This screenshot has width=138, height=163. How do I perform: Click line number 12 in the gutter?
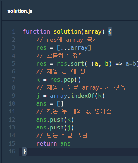point(12,119)
